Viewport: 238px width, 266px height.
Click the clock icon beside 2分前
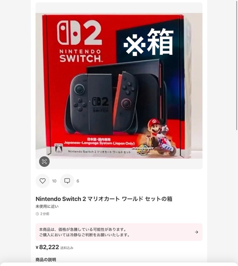pos(37,214)
